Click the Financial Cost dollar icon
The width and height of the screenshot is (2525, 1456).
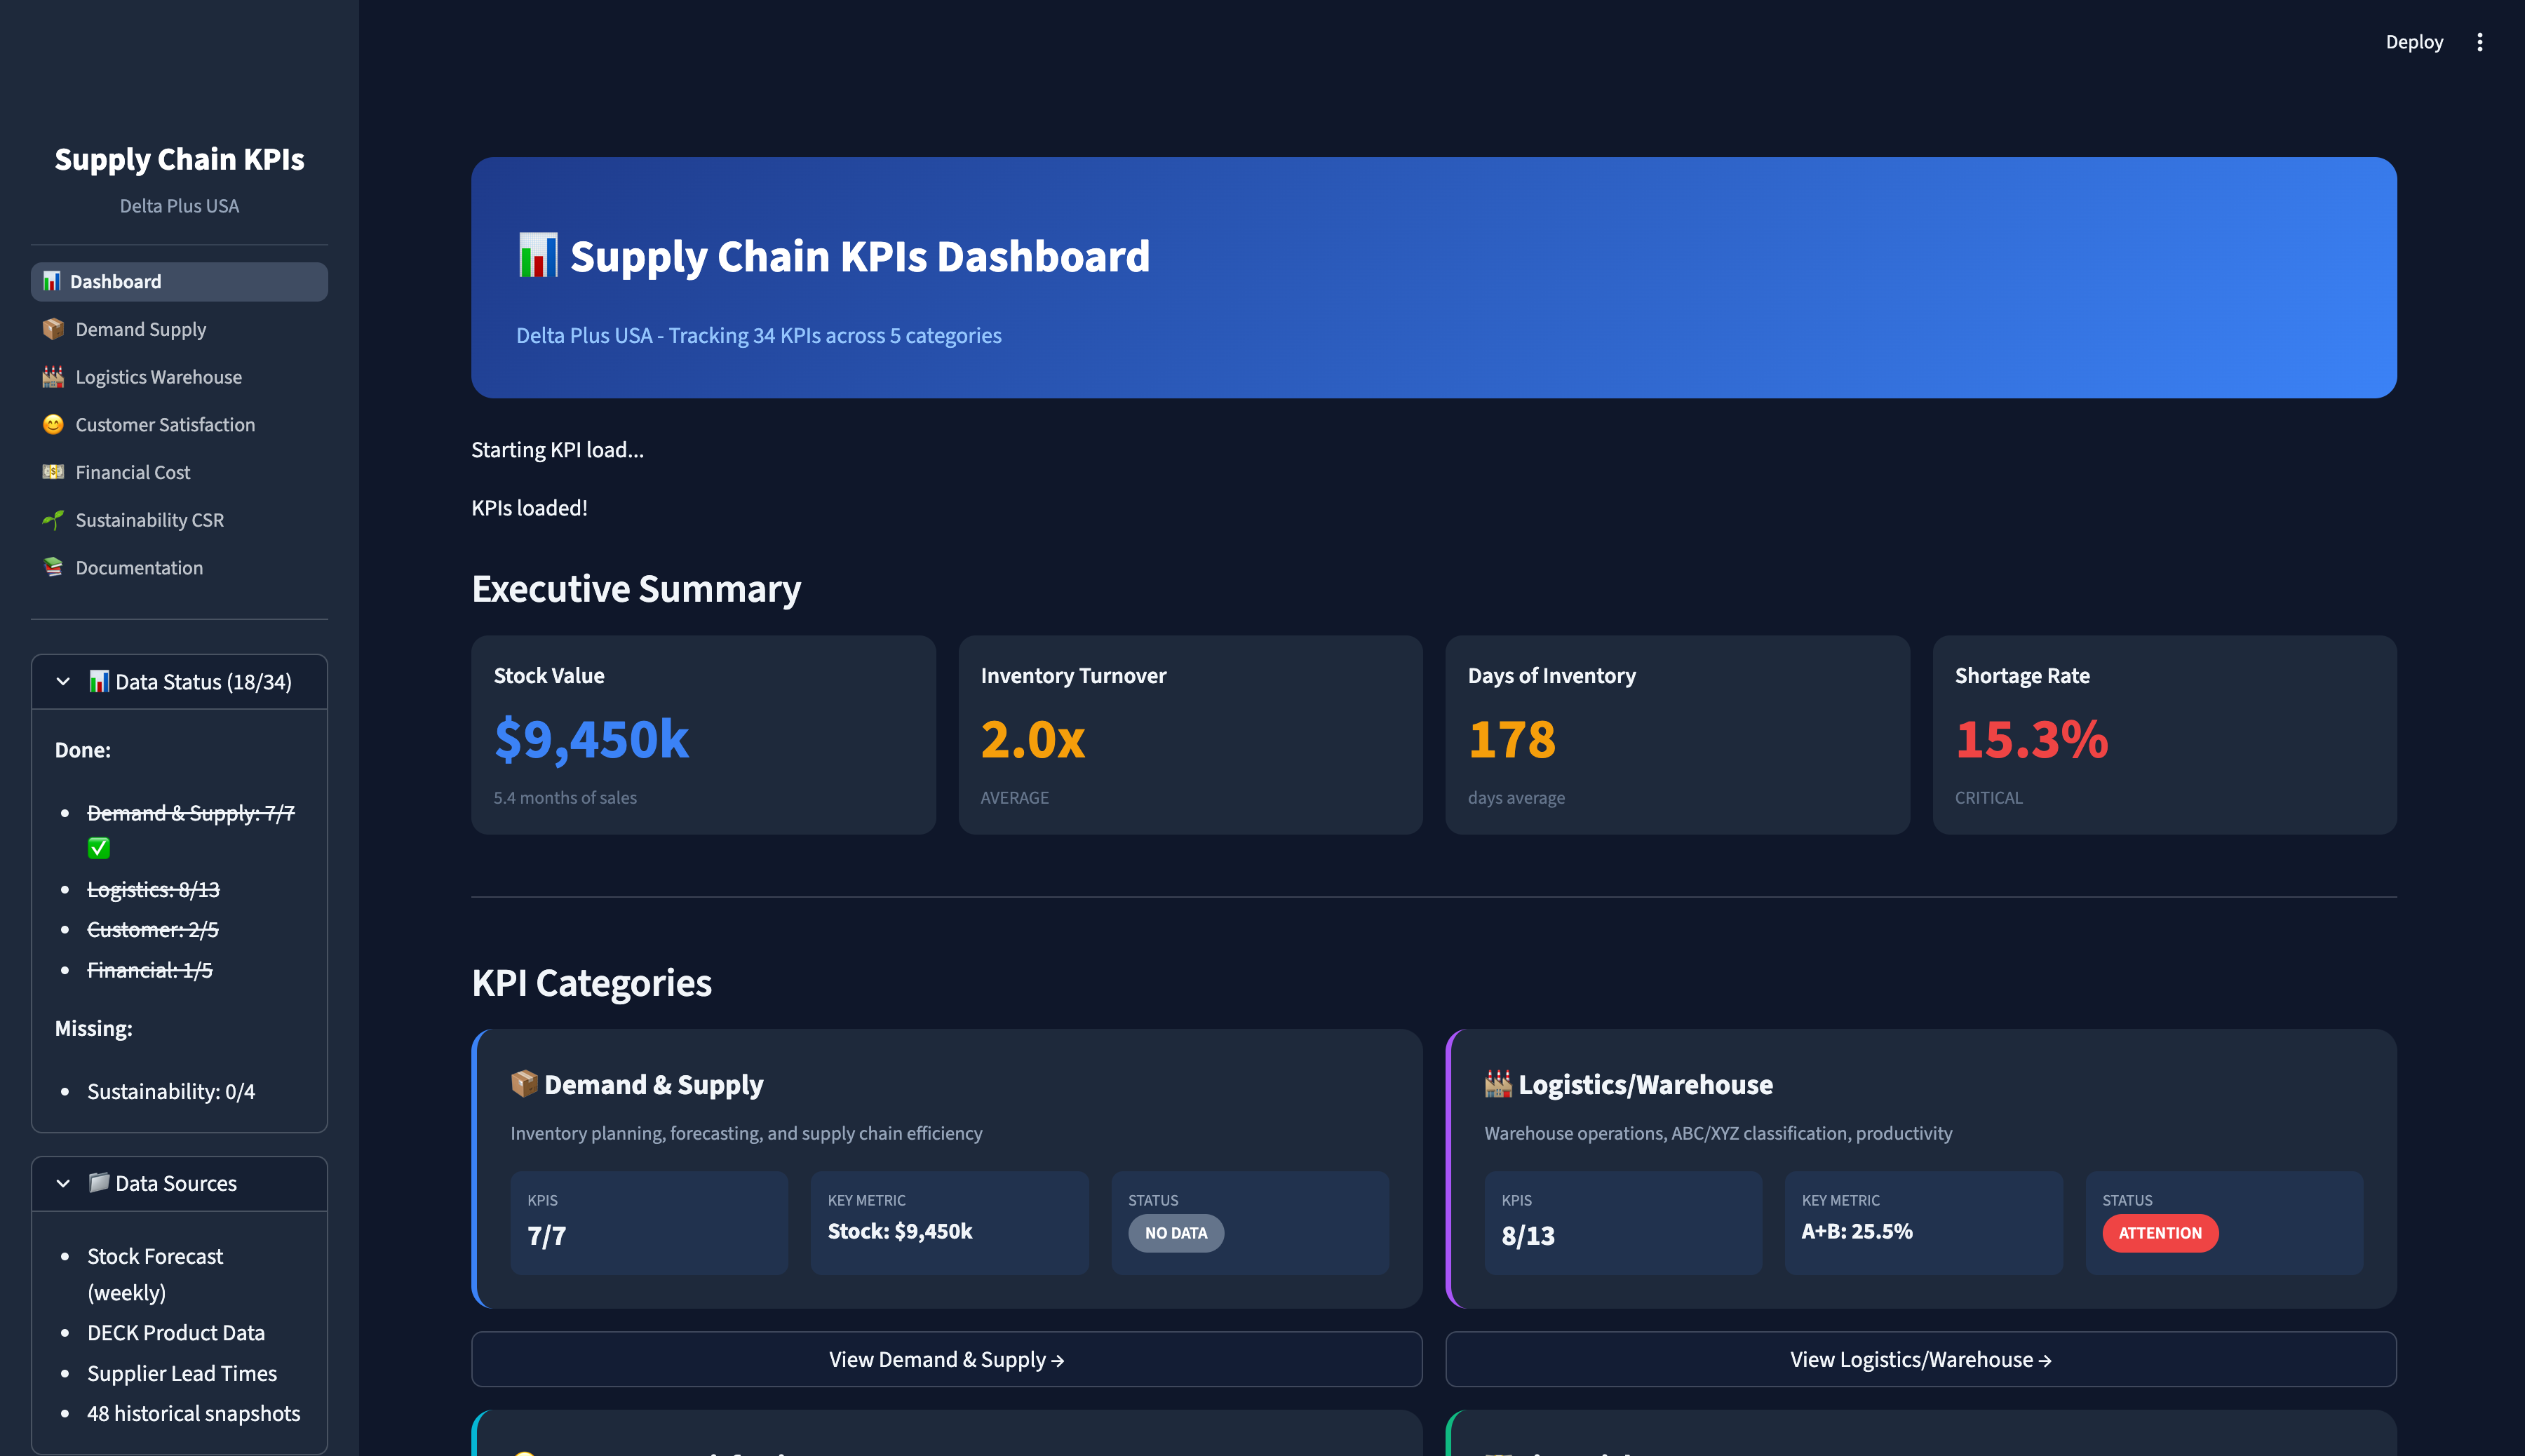tap(53, 471)
